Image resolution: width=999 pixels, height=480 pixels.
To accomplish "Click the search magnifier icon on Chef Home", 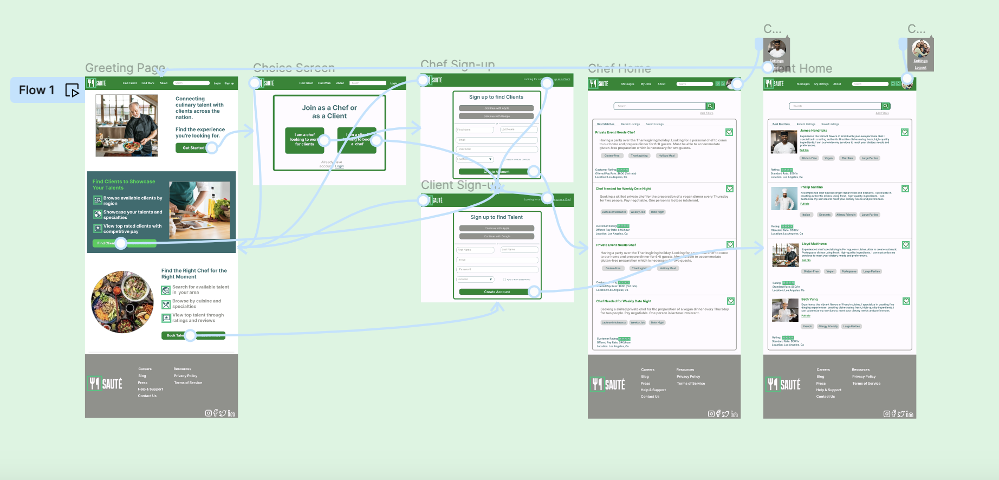I will tap(710, 106).
